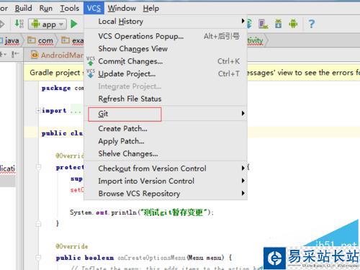Click the second @Override annotation
Viewport: 360px width, 270px height.
click(71, 246)
